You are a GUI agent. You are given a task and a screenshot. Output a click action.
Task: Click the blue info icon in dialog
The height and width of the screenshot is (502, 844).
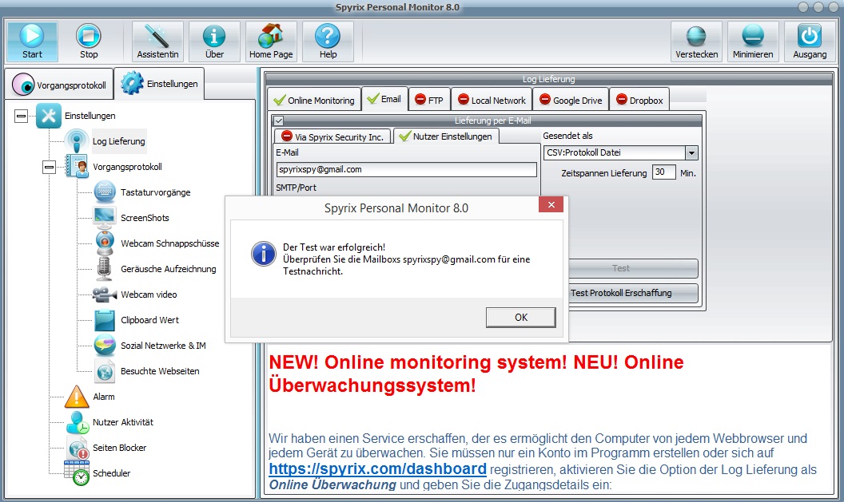point(264,254)
